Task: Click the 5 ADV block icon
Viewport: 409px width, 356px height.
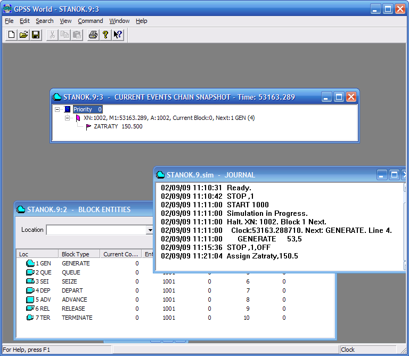Action: coord(30,300)
